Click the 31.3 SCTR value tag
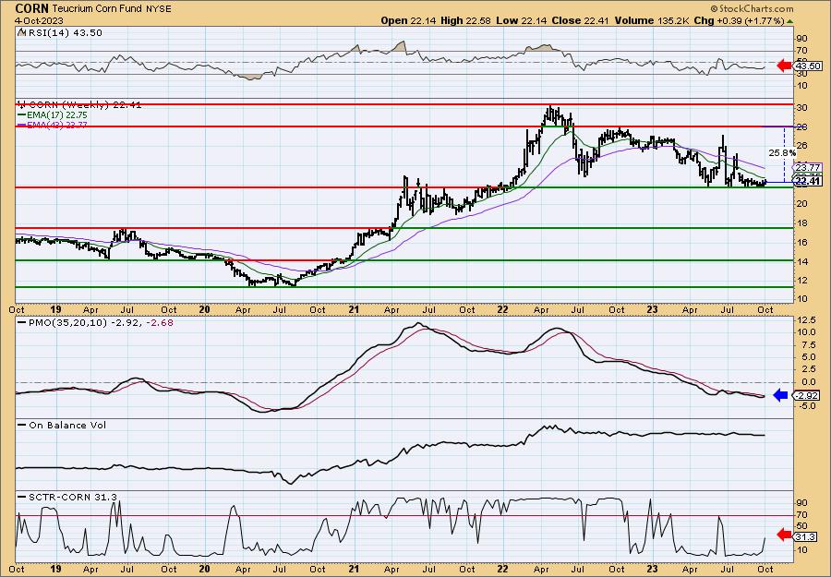The width and height of the screenshot is (831, 577). (807, 536)
